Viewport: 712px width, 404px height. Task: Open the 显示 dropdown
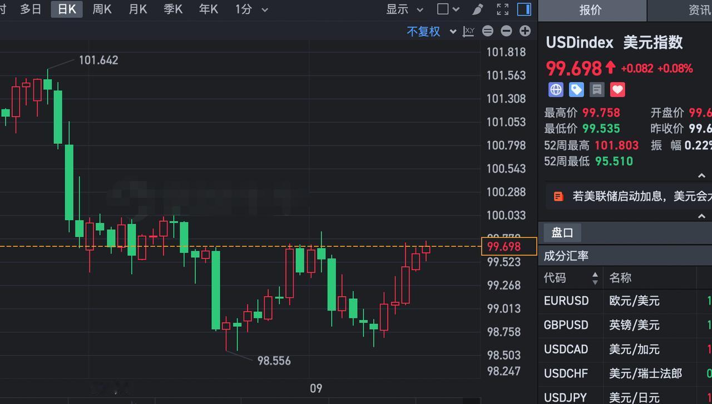point(405,9)
